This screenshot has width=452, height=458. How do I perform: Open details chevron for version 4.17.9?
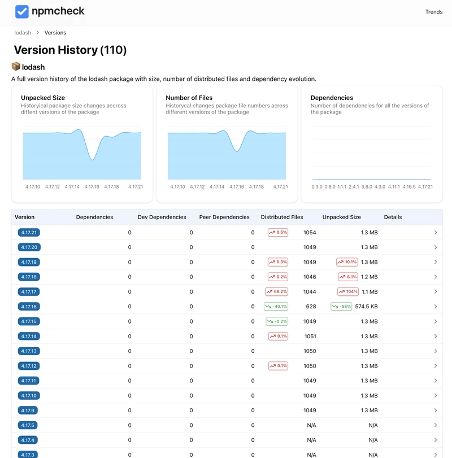pyautogui.click(x=436, y=411)
